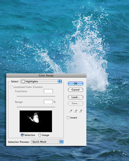Click the Cancel button

pos(75,90)
